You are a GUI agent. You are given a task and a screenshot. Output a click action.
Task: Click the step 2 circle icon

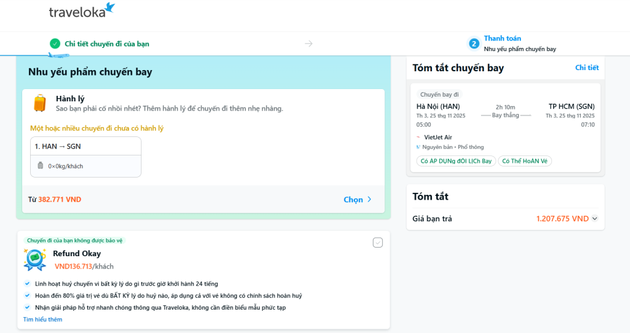point(474,44)
